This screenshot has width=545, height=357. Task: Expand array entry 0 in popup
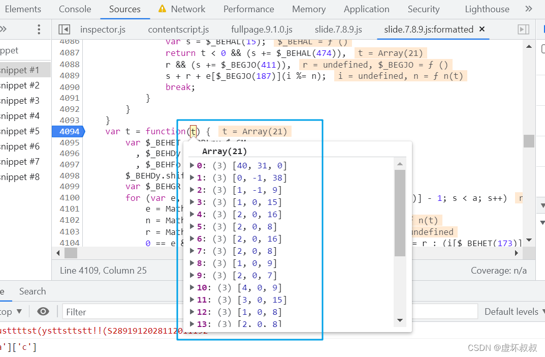point(191,165)
